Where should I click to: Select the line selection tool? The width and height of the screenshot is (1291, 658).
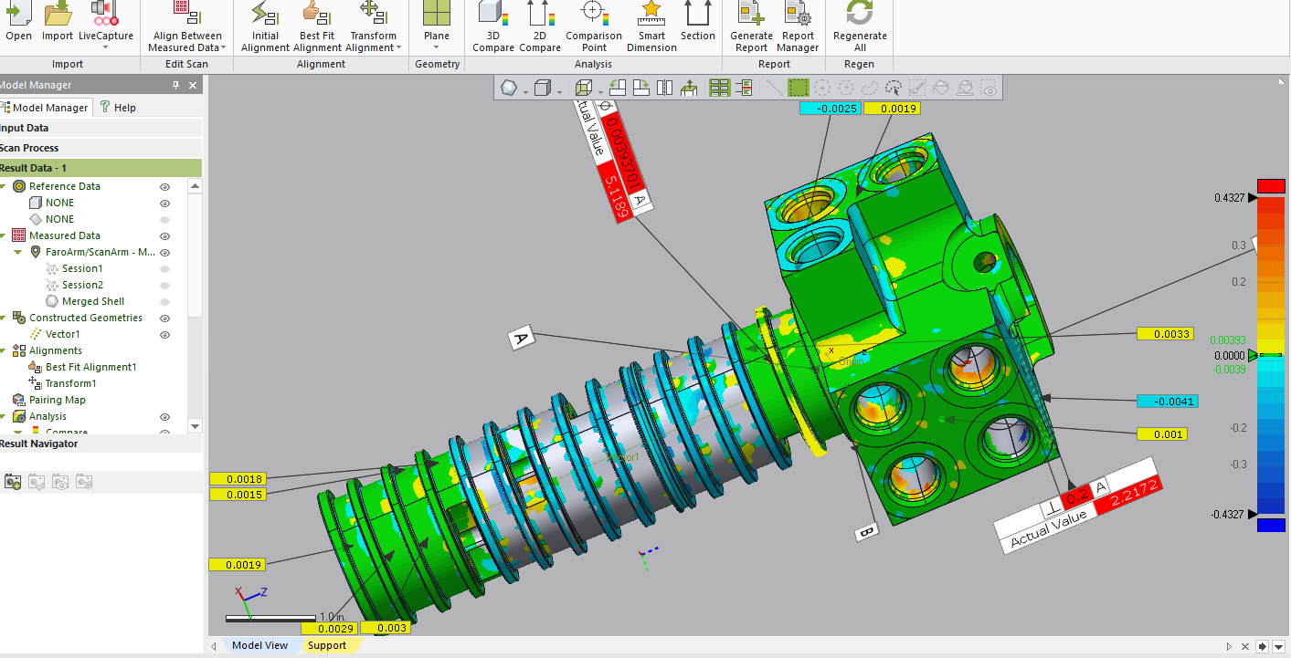click(774, 88)
